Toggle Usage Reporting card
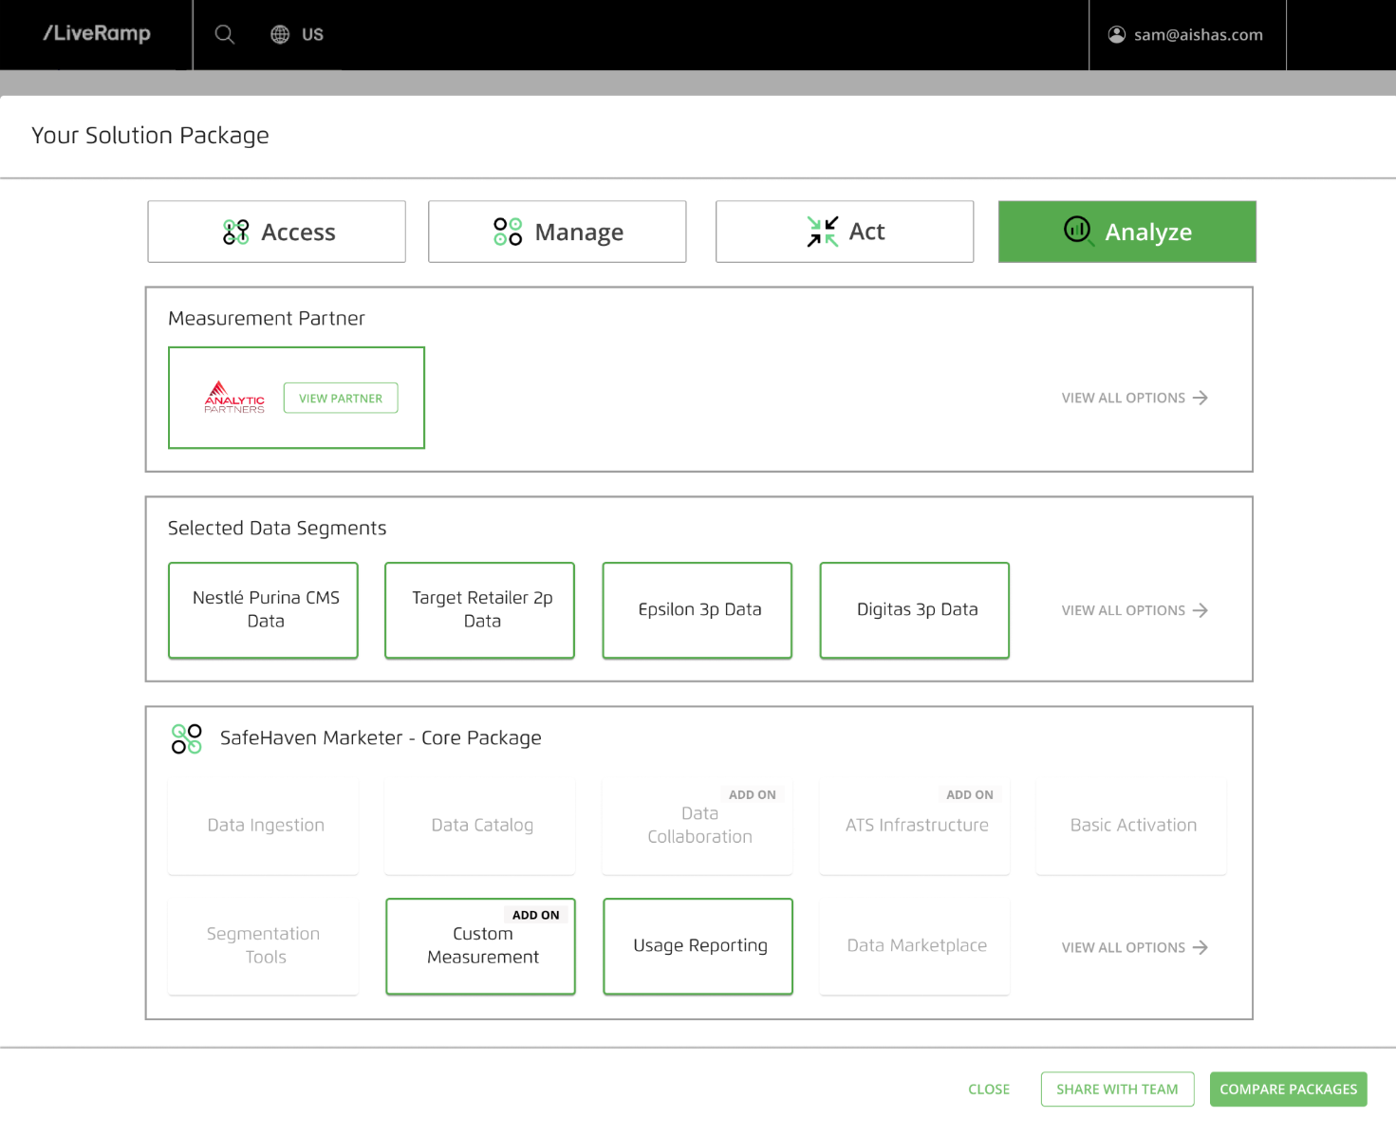Screen dimensions: 1396x1136 698,946
